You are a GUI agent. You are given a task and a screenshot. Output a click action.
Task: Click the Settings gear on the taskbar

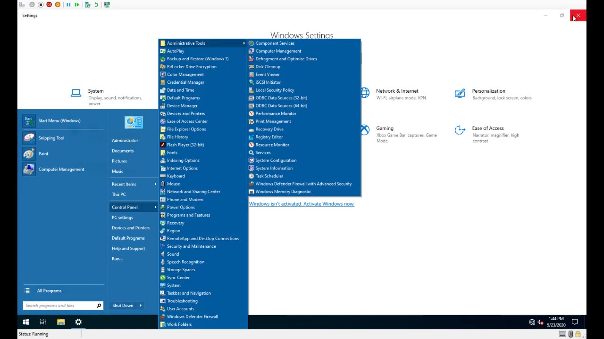click(x=78, y=322)
